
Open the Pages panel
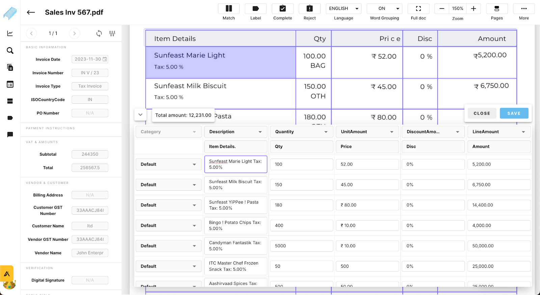click(496, 9)
